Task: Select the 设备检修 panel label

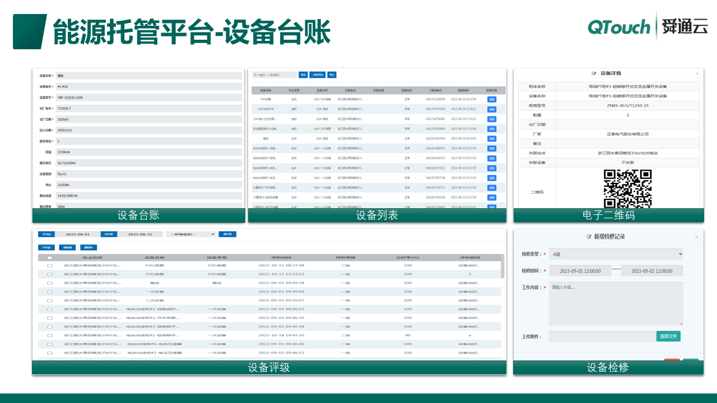Action: 610,368
